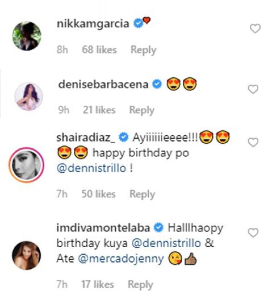Reply to denisebarbacena's comment
Image resolution: width=272 pixels, height=299 pixels.
[142, 110]
